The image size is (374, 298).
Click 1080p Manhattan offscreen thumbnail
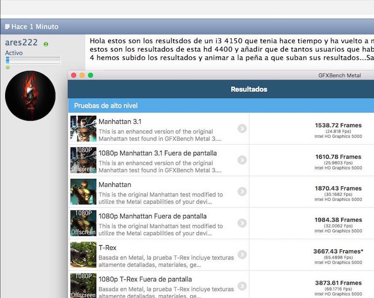[84, 223]
